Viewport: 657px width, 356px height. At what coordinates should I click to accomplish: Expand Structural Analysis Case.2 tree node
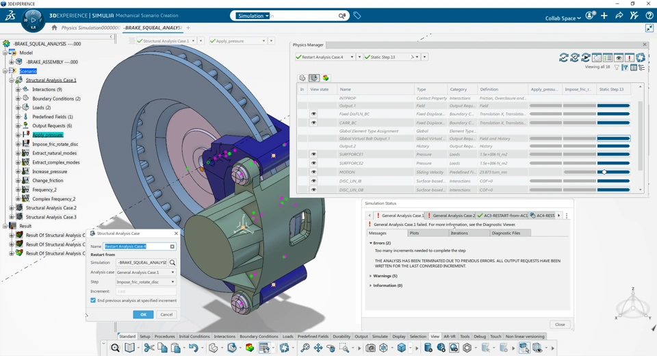click(12, 208)
